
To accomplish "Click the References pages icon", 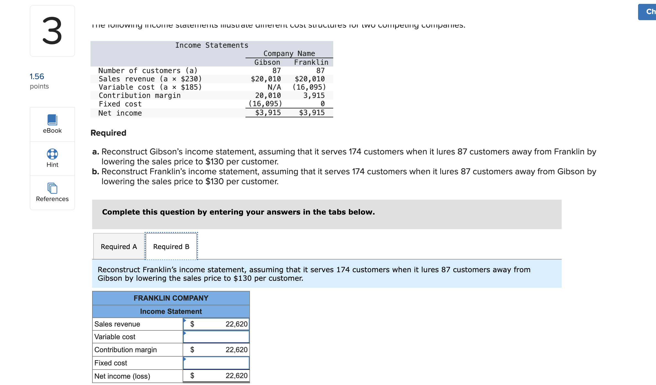I will click(x=52, y=189).
